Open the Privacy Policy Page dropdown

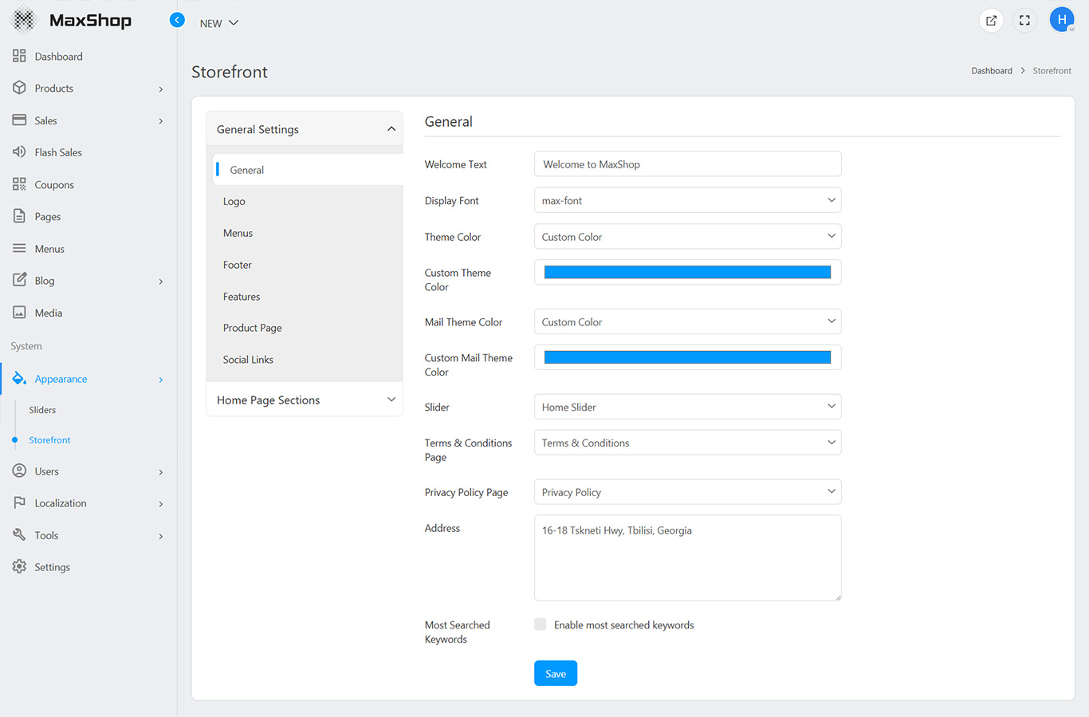pyautogui.click(x=687, y=492)
